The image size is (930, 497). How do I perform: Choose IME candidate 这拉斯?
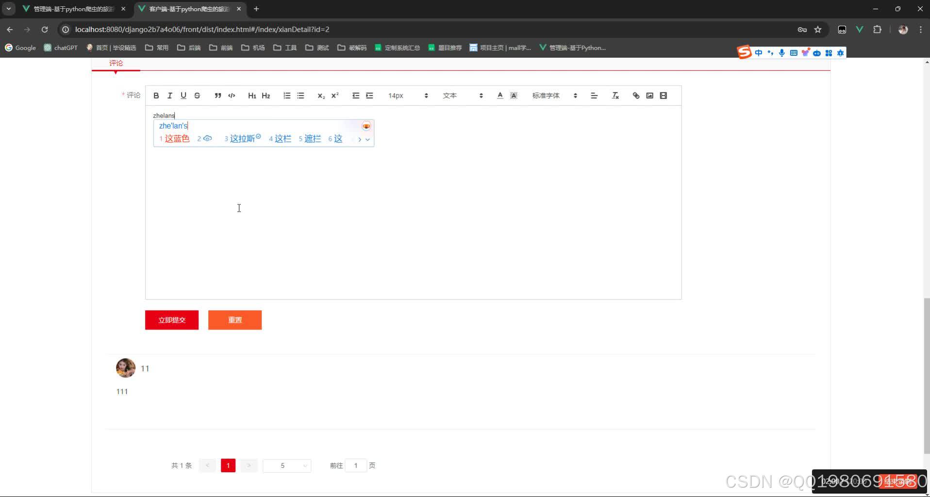click(x=242, y=139)
